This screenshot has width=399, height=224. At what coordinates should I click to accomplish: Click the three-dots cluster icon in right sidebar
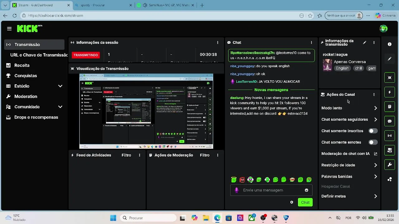(x=390, y=179)
